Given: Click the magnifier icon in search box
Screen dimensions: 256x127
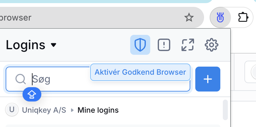Looking at the screenshot, I should pos(21,79).
